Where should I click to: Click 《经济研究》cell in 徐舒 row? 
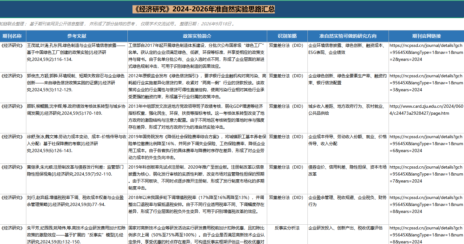pyautogui.click(x=13, y=148)
